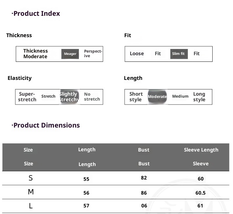Select the highlighted Slim fit option
This screenshot has width=233, height=214.
pyautogui.click(x=178, y=54)
